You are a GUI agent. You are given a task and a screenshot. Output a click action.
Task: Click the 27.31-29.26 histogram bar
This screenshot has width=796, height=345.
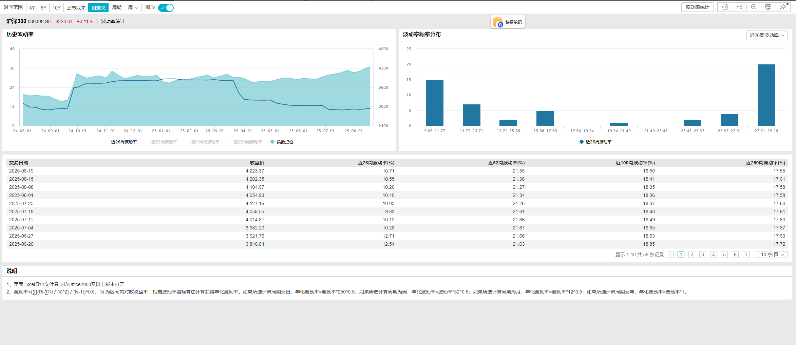point(766,95)
